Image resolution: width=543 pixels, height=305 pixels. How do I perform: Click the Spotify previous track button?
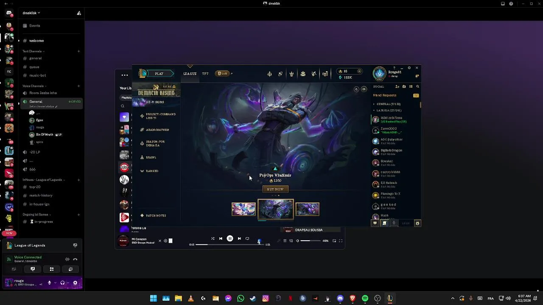pos(221,238)
